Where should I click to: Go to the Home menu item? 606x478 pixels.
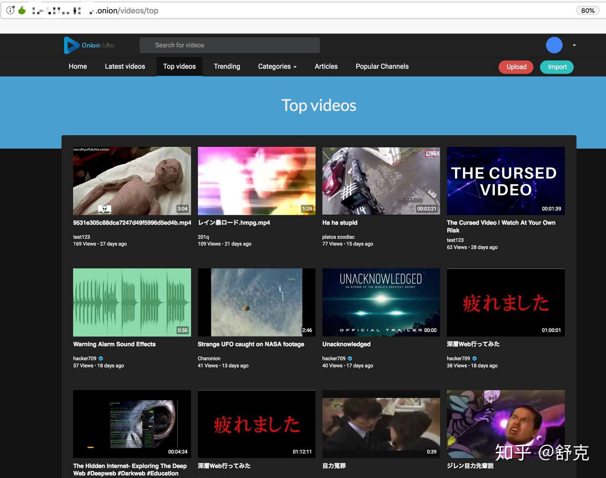tap(78, 66)
